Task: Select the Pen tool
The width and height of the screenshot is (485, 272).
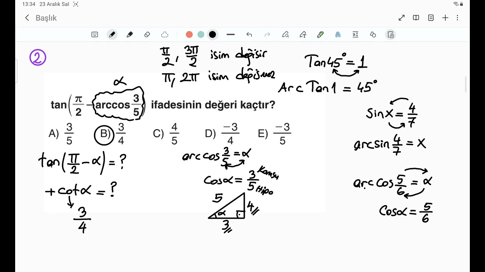Action: 112,35
